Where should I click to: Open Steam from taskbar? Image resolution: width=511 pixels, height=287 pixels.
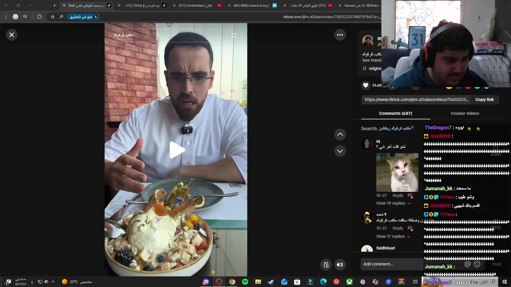coord(271,282)
